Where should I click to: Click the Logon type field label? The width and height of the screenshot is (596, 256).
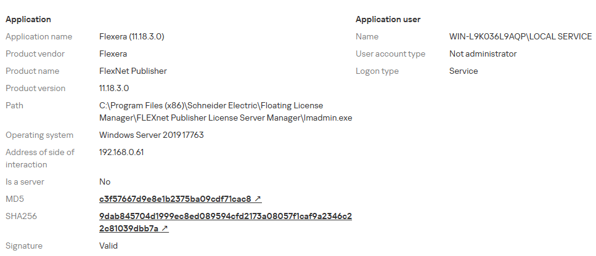click(377, 71)
